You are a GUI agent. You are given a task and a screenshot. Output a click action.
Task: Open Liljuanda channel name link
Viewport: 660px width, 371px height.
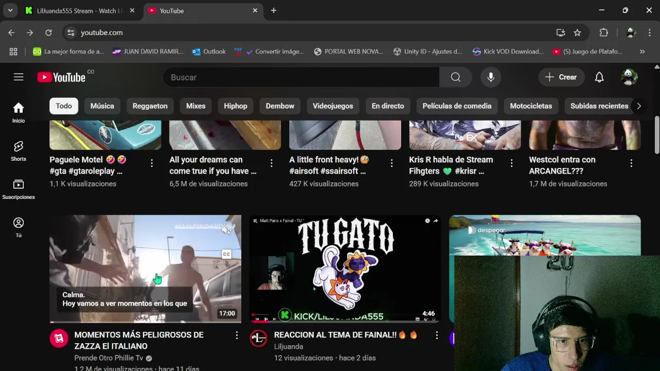(289, 347)
